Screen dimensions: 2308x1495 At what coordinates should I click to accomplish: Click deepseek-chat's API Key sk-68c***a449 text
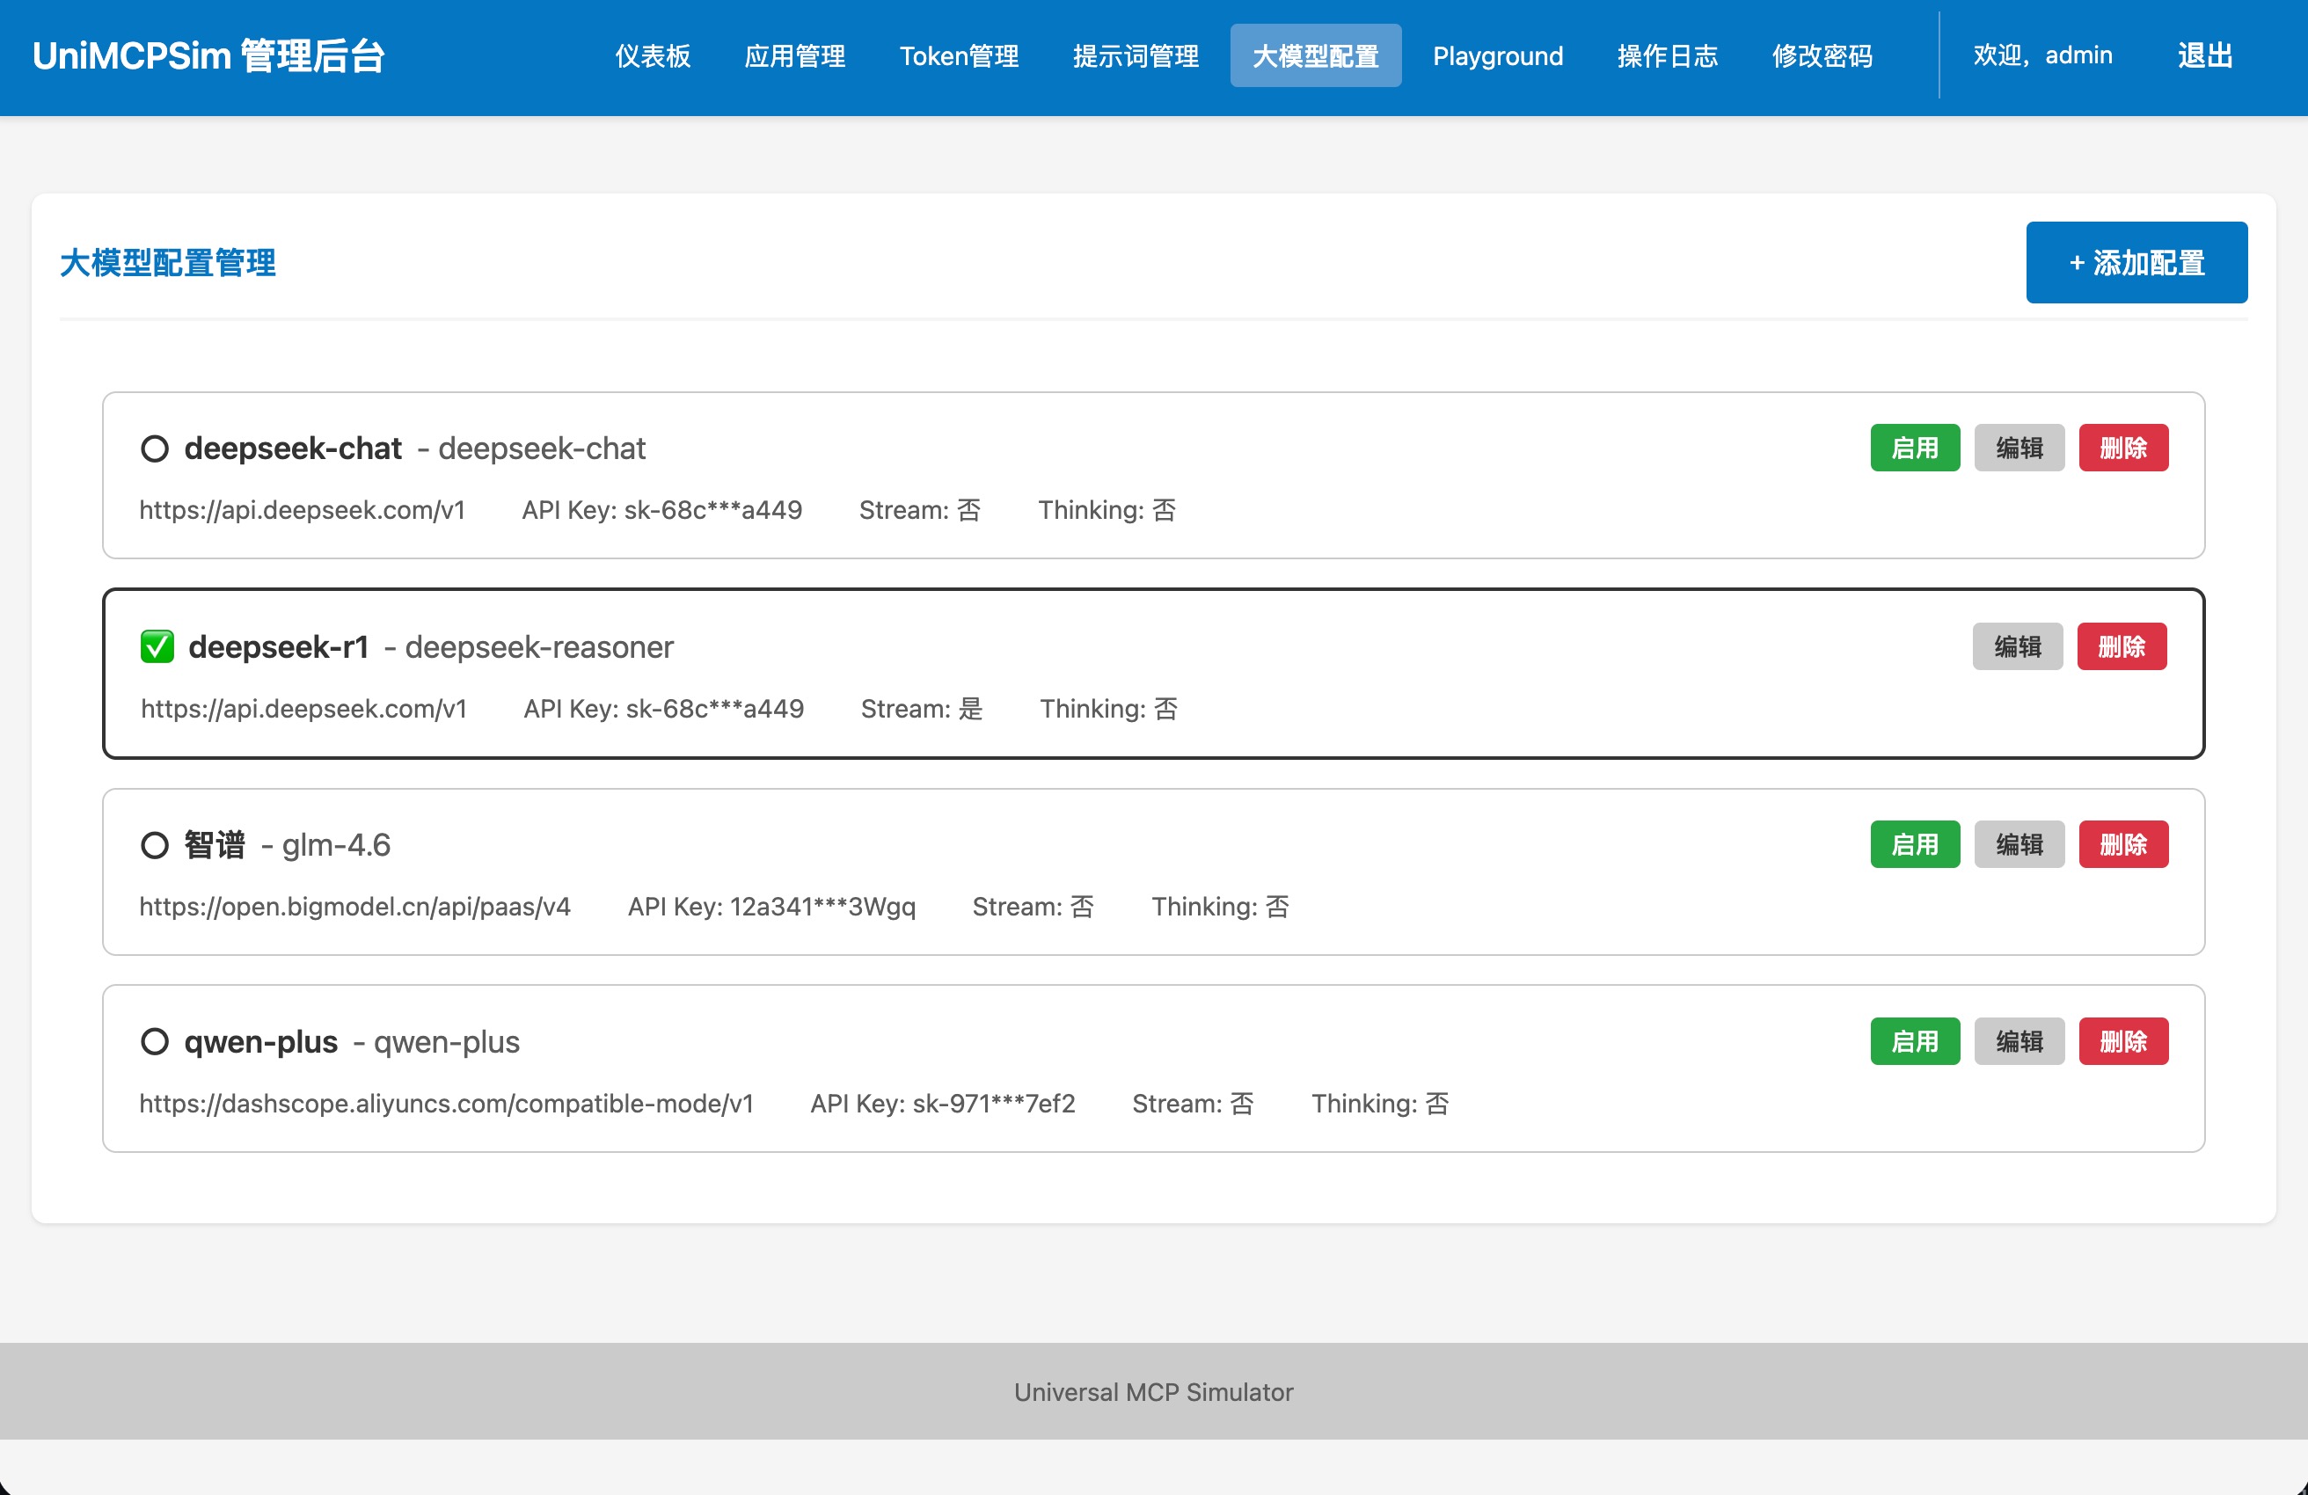click(x=662, y=510)
